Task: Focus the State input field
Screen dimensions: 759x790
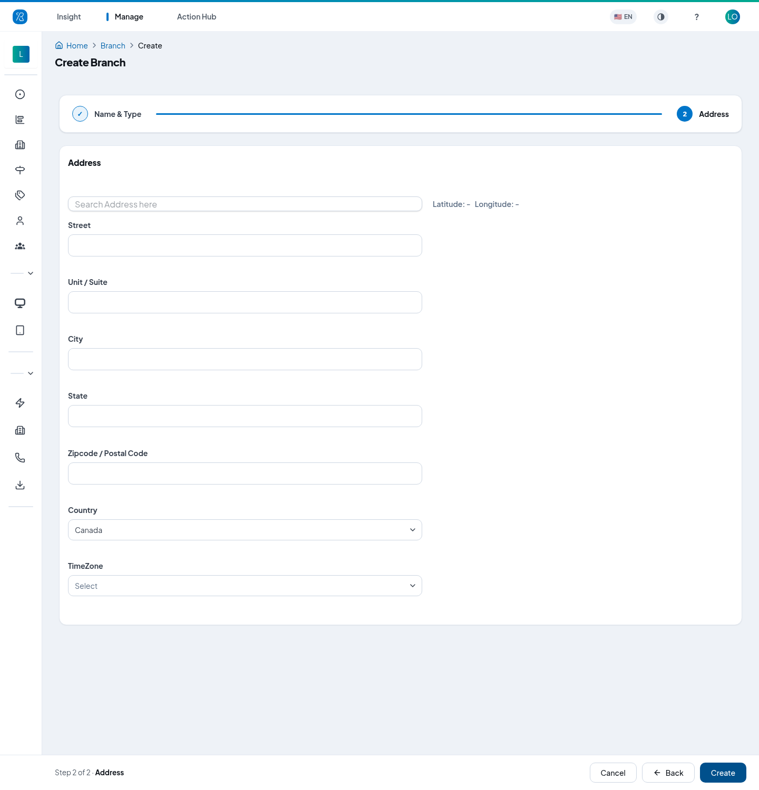Action: pos(245,416)
